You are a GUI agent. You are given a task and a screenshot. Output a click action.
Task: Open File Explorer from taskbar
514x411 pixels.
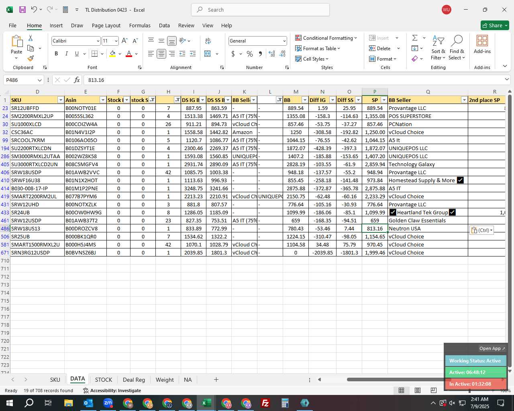(69, 403)
